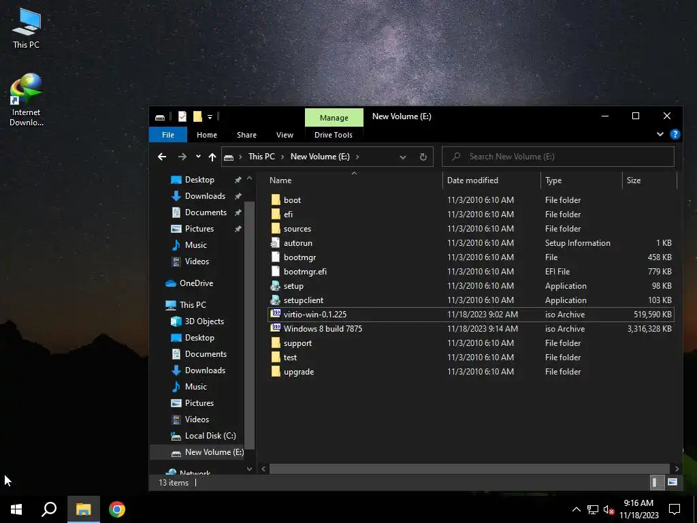
Task: Select the test folder
Action: coord(290,357)
